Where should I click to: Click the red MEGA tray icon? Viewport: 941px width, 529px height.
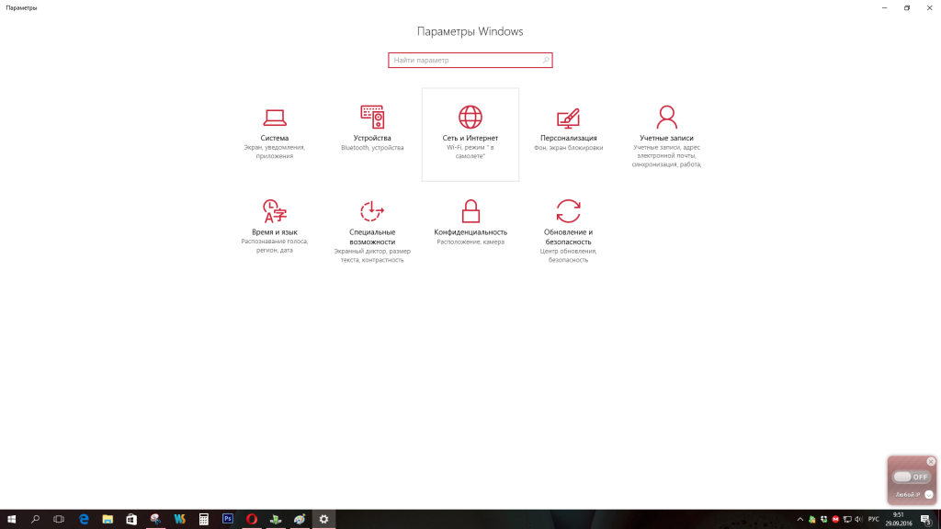tap(835, 520)
